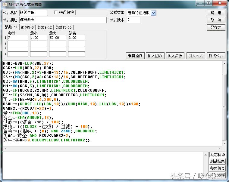229x182 pixels.
Task: Select the 动态翻译 side button
Action: (218, 155)
